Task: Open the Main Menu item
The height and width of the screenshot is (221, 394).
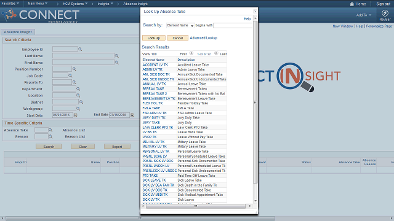Action: click(x=38, y=4)
